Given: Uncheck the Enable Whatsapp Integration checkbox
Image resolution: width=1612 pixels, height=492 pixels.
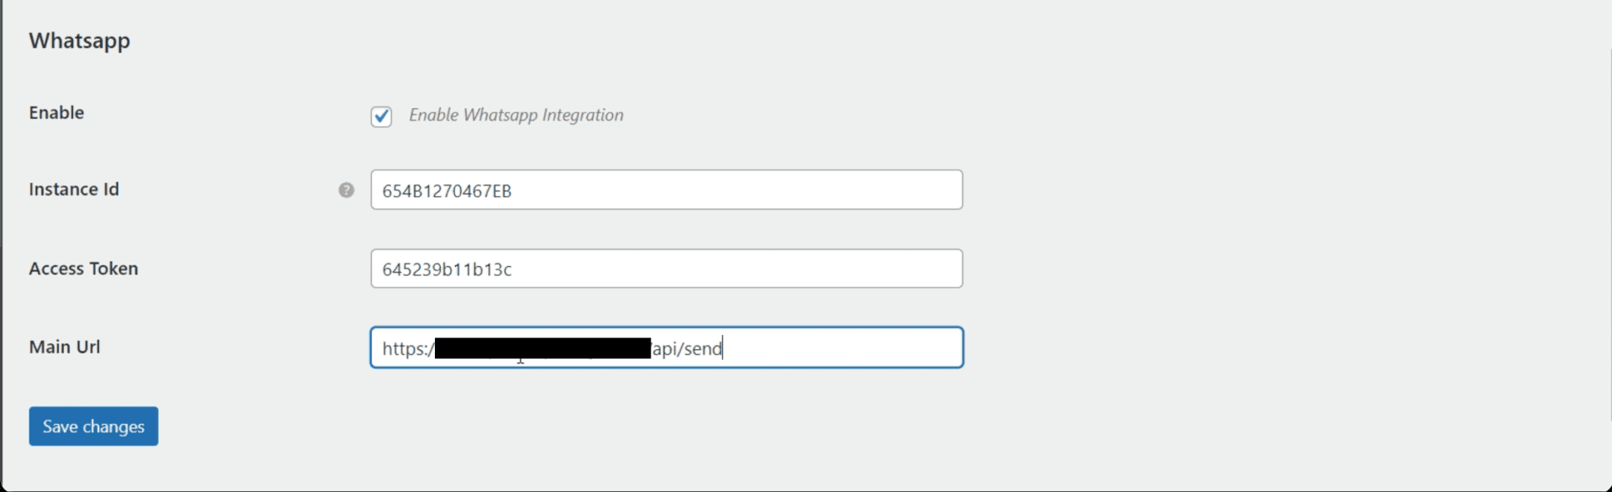Looking at the screenshot, I should tap(381, 116).
